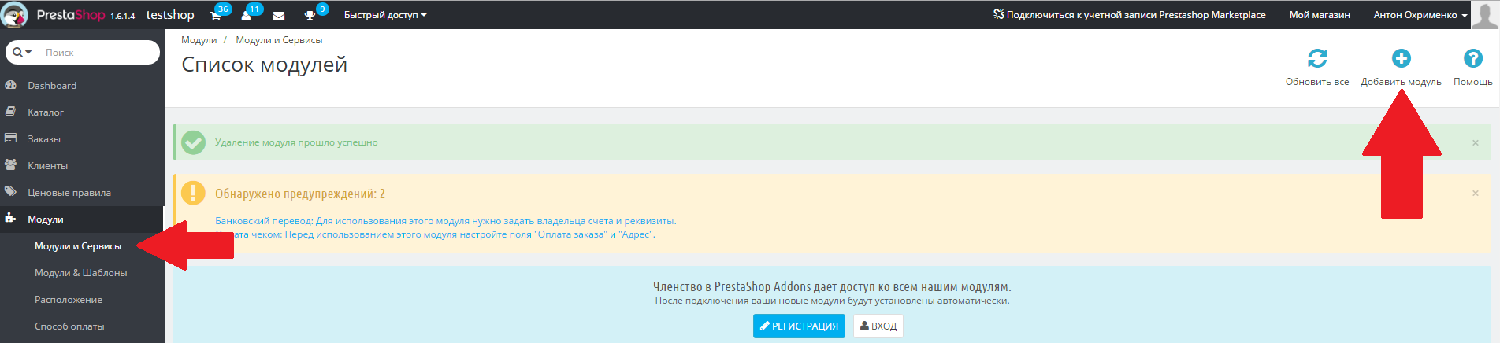Screen dimensions: 1500x343
Task: Click the ВХОД button
Action: [878, 326]
